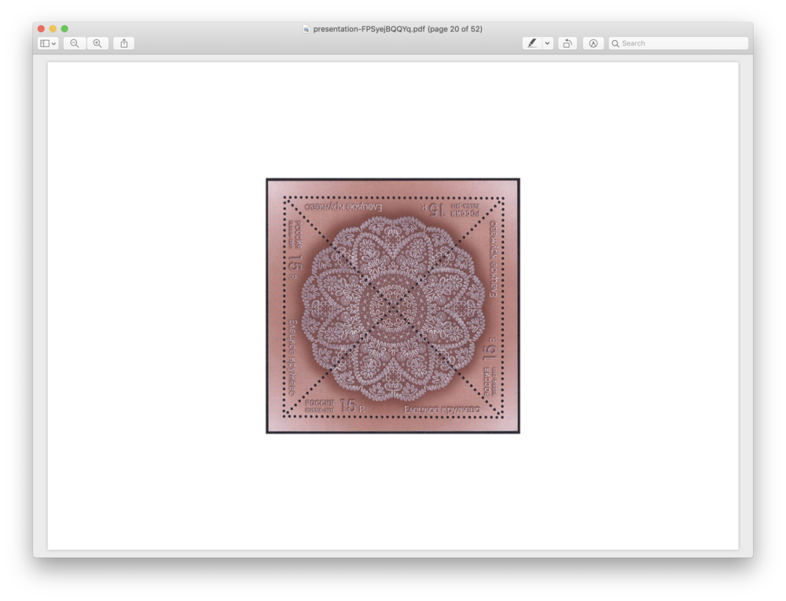This screenshot has height=601, width=786.
Task: Click the search magnifying glass icon
Action: [x=615, y=43]
